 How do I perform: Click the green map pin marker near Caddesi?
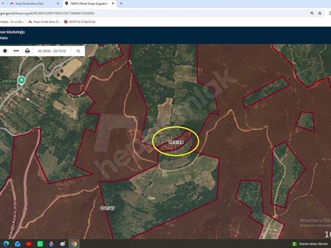coord(21,81)
